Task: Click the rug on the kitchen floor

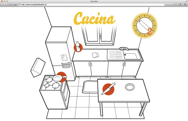Action: click(90, 87)
